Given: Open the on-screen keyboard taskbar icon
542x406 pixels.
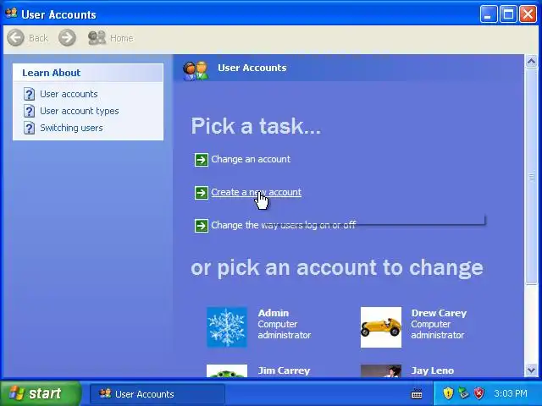Looking at the screenshot, I should point(417,393).
